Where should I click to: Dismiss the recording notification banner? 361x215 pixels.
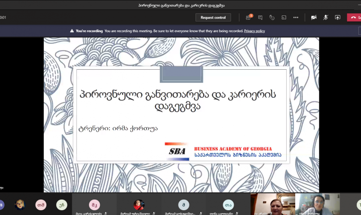[359, 31]
